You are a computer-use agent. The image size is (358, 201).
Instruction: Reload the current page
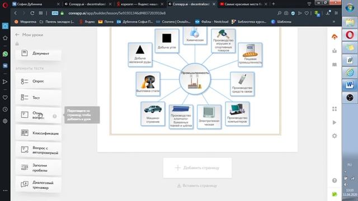click(x=32, y=13)
